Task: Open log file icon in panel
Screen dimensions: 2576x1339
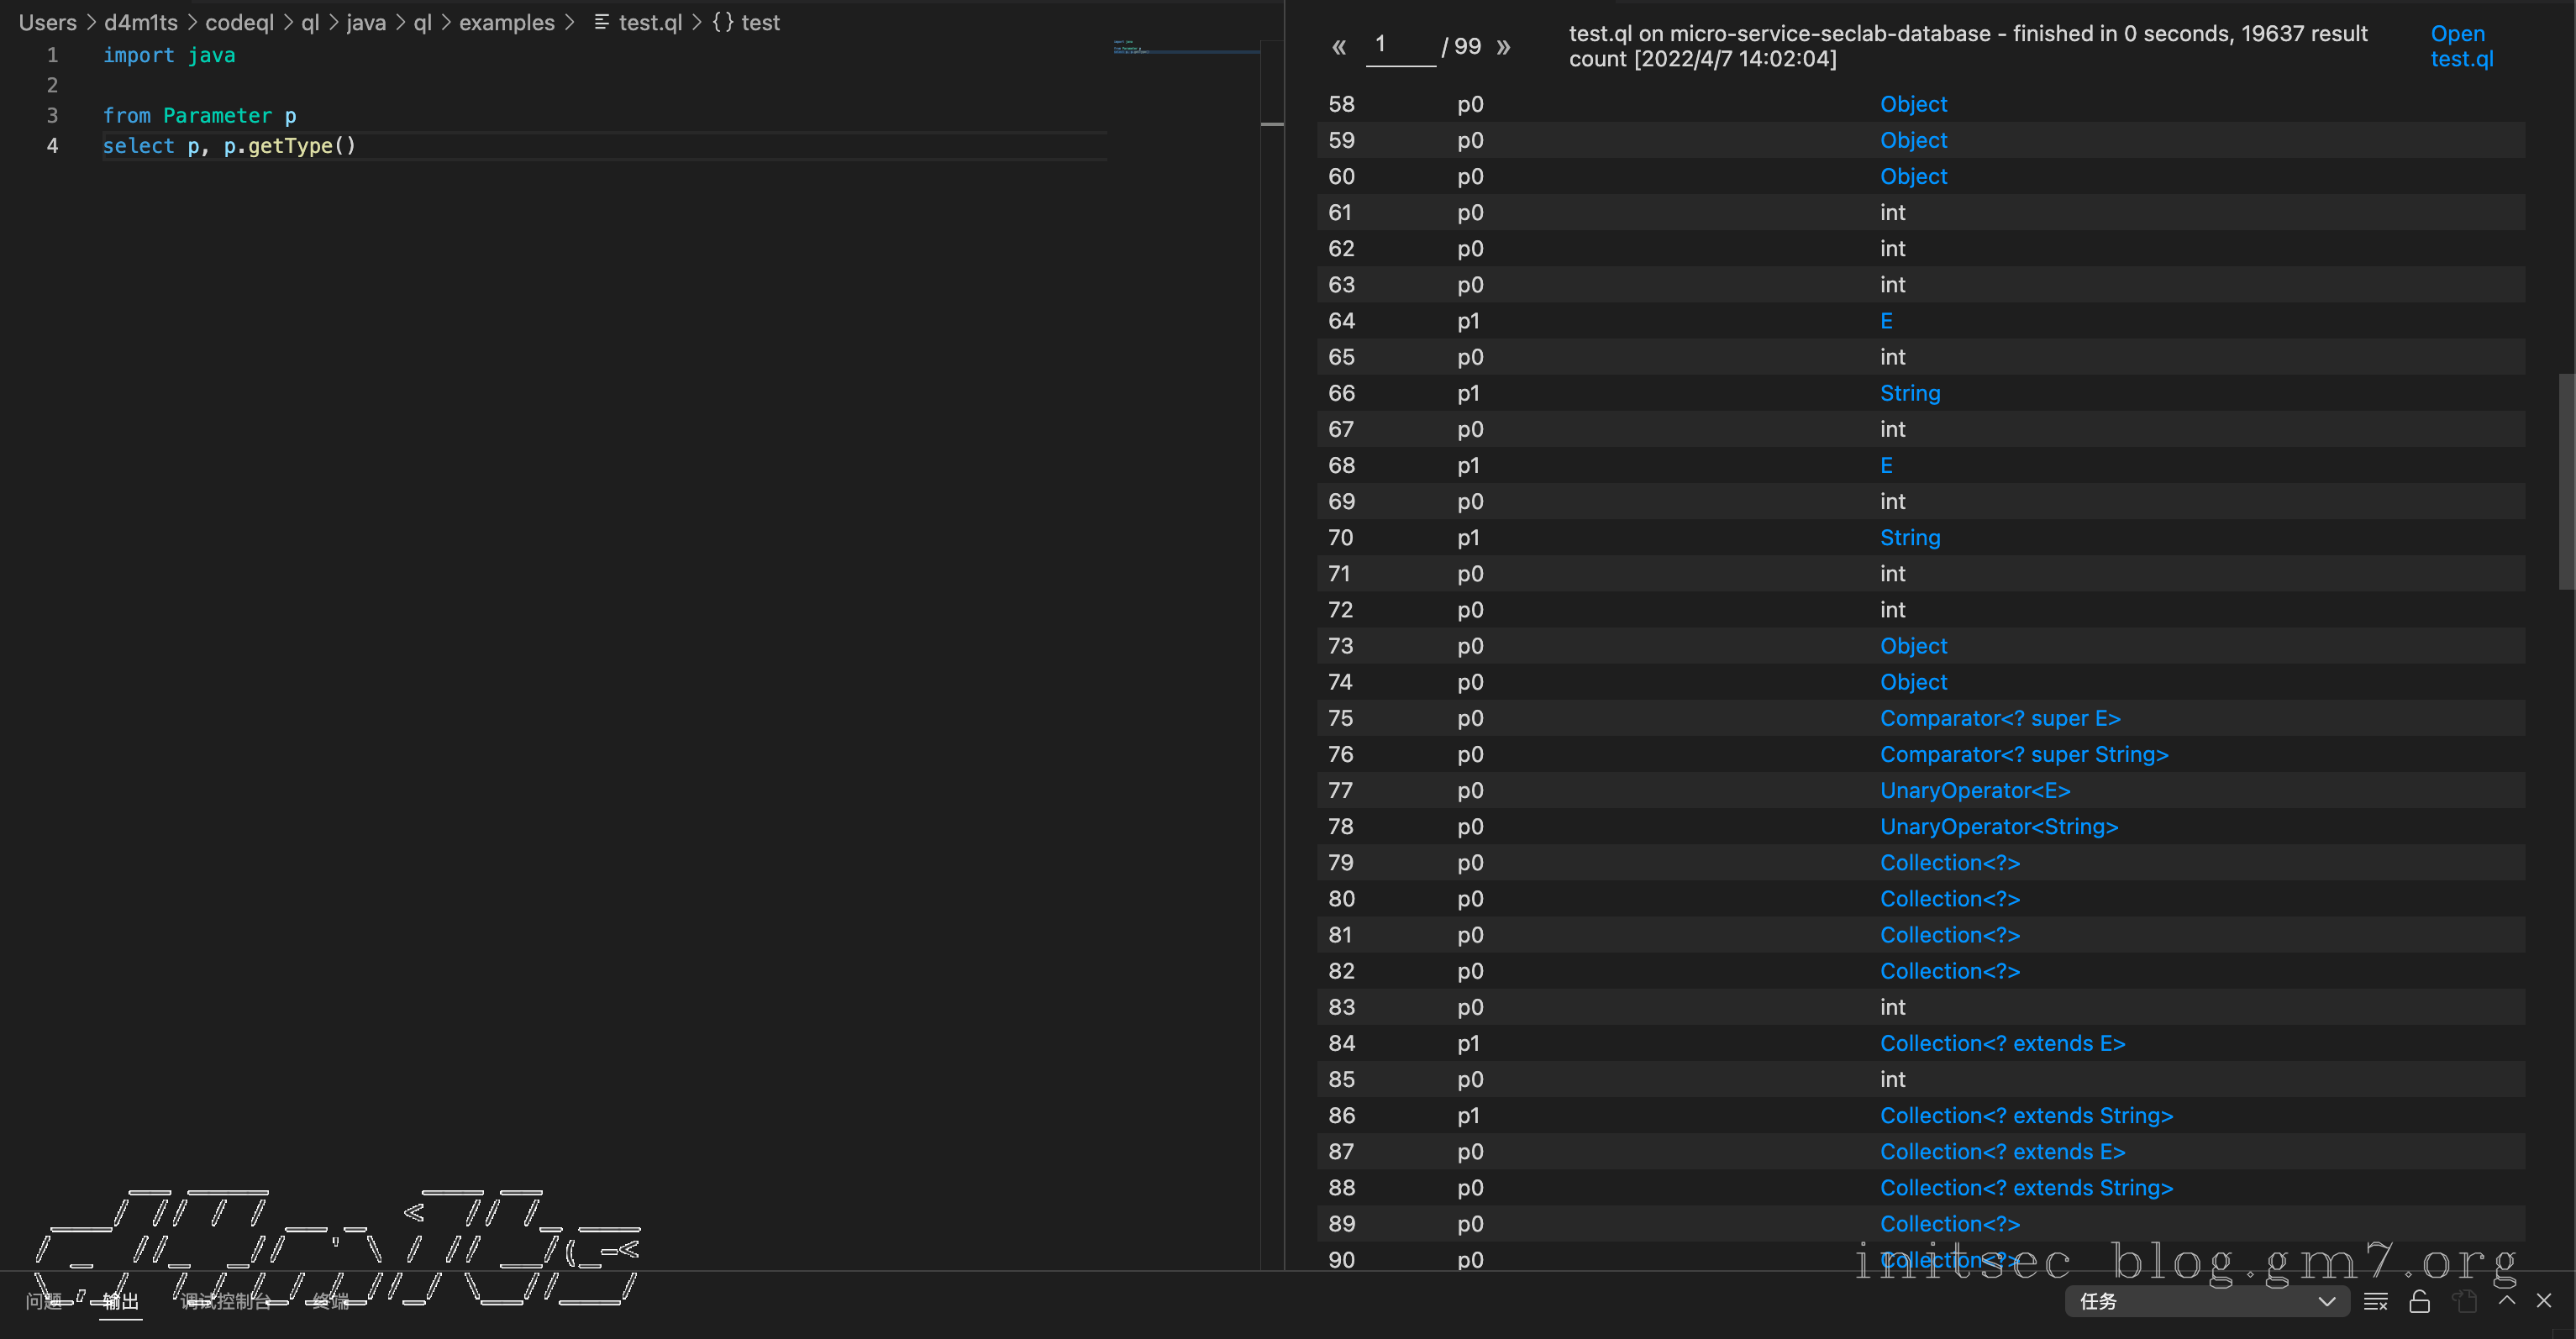Action: [2465, 1301]
